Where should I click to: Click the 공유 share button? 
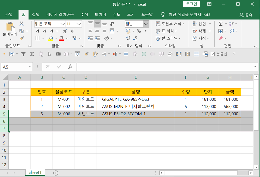point(246,15)
